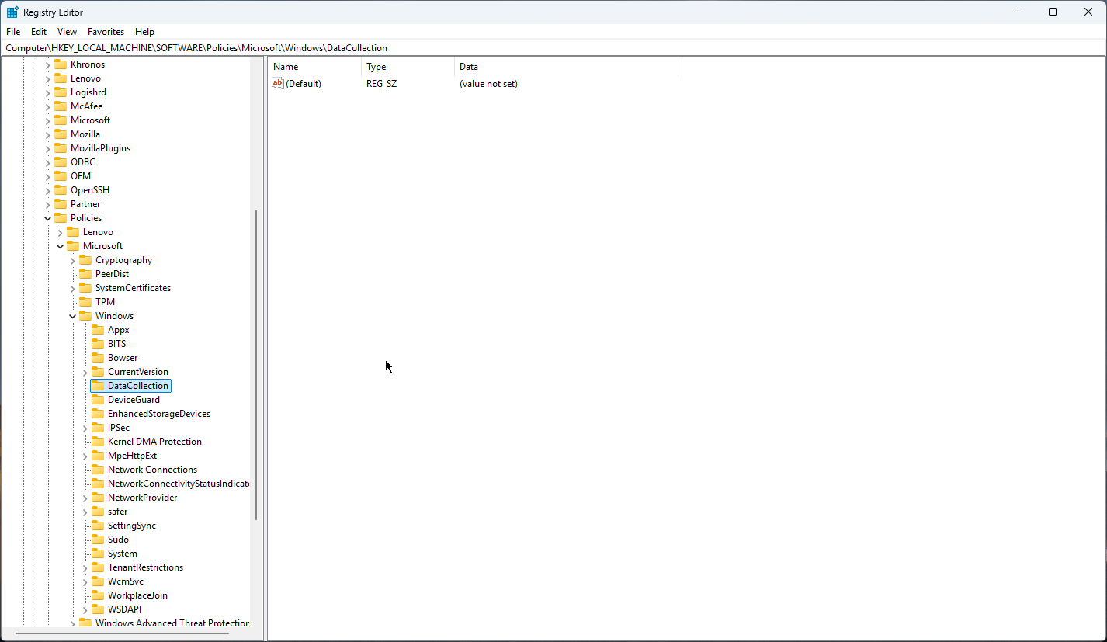
Task: Click the OpenSSH folder icon
Action: [x=61, y=190]
